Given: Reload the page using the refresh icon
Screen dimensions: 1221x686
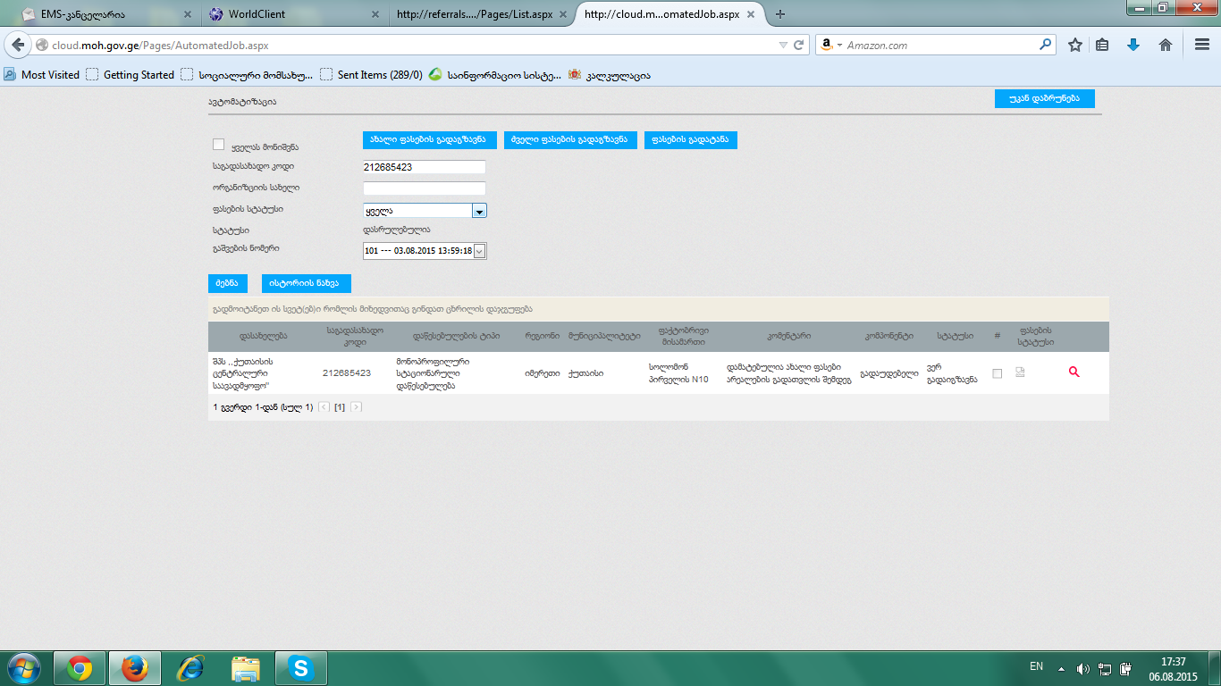Looking at the screenshot, I should 799,45.
